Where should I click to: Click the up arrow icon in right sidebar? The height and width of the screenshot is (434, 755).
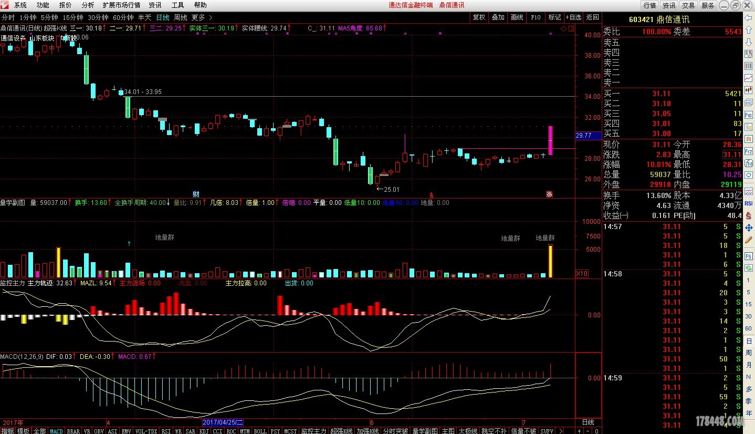pos(749,30)
